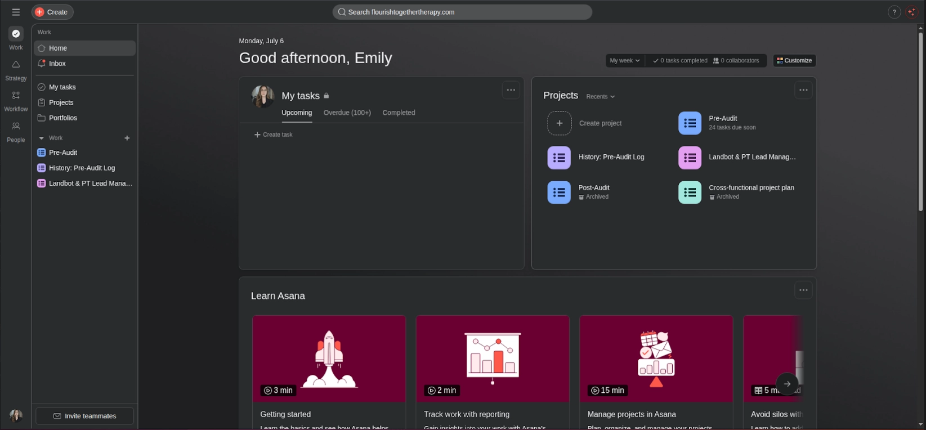926x430 pixels.
Task: Toggle the hamburger sidebar menu
Action: [16, 12]
